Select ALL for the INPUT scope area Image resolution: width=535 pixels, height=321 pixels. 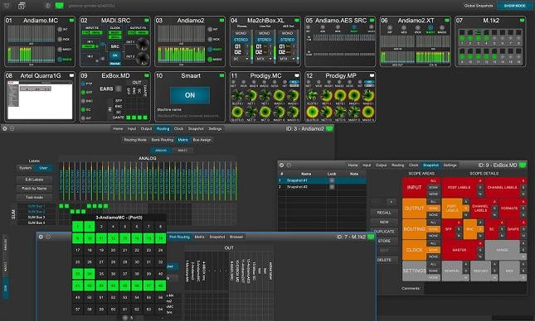coord(433,180)
